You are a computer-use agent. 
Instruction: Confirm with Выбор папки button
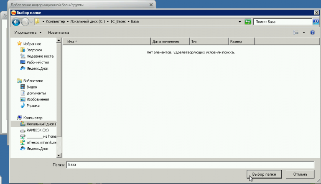tap(264, 174)
